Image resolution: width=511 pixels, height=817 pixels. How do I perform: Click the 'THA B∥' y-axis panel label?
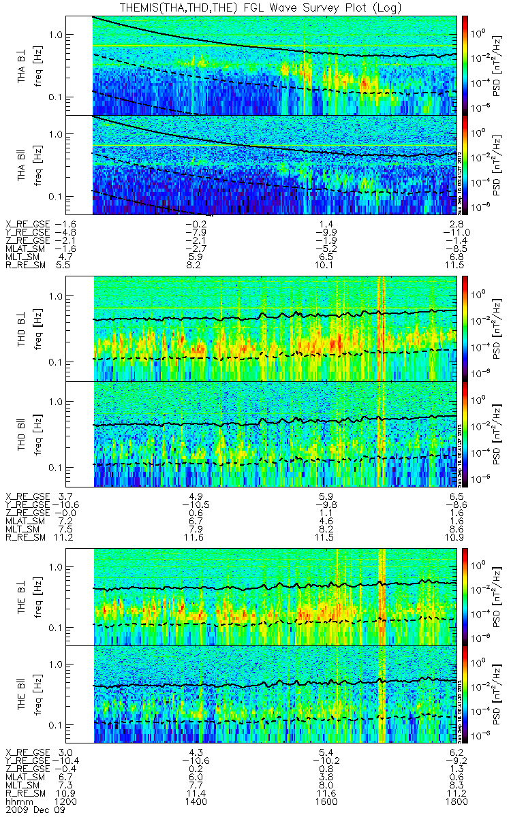[22, 165]
